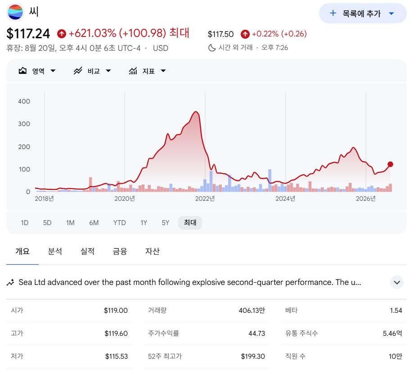The width and height of the screenshot is (414, 370).
Task: Click the 저가 $115.53 value
Action: coord(117,356)
